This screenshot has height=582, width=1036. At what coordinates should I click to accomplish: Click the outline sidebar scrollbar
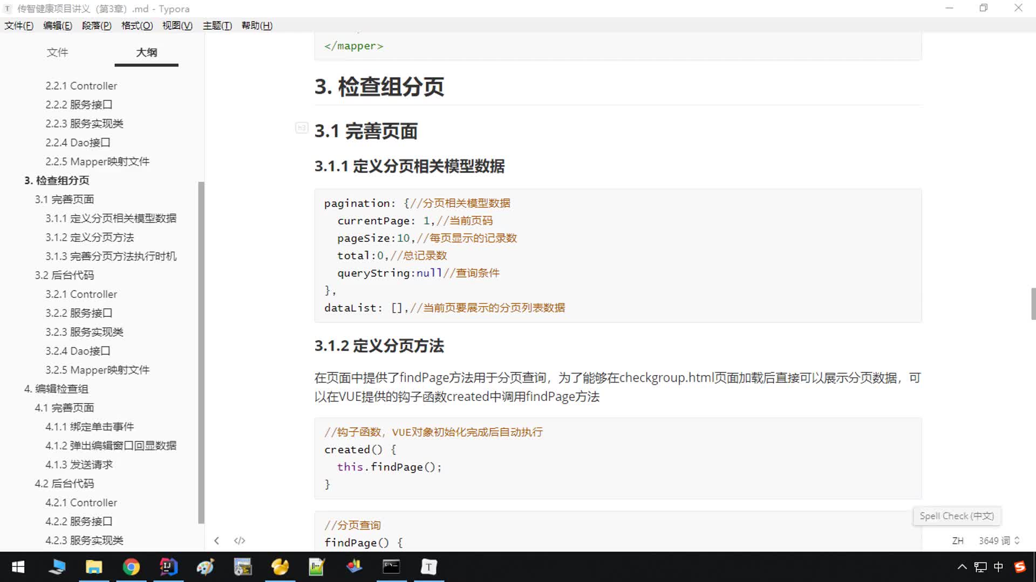click(x=201, y=352)
